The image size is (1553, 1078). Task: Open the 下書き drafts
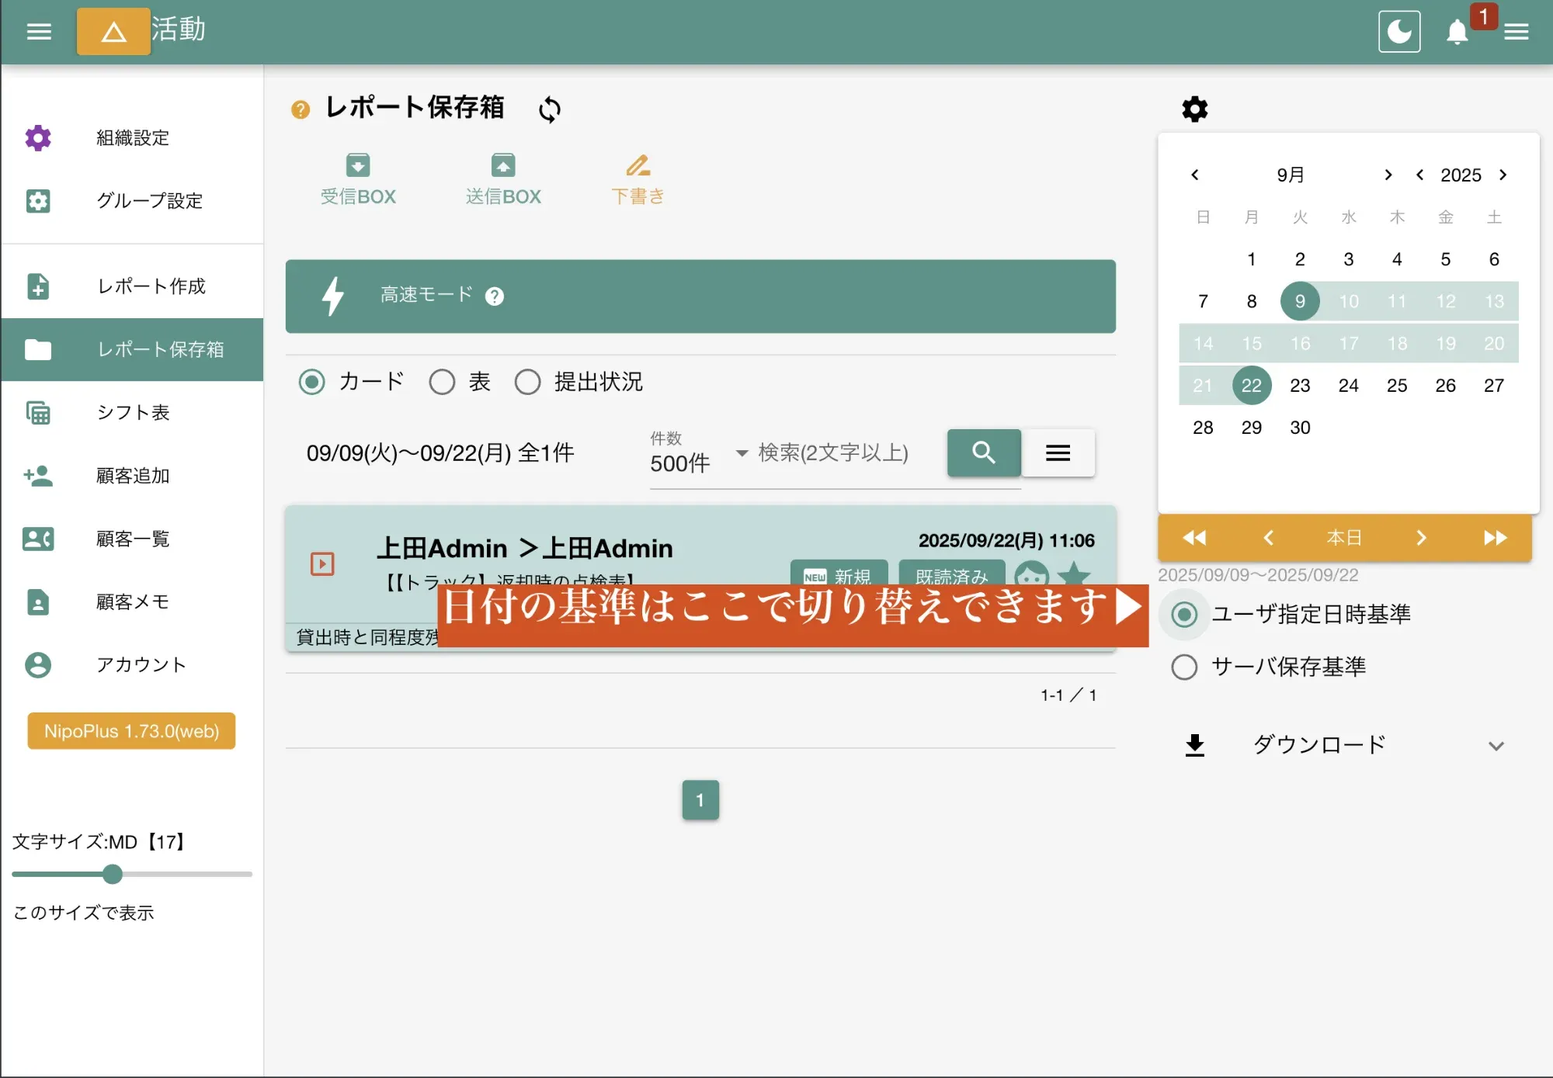click(638, 179)
